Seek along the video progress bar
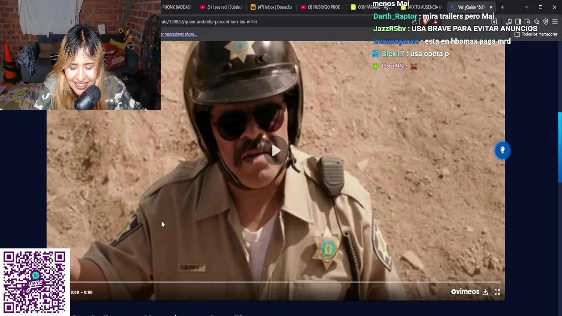Image resolution: width=562 pixels, height=316 pixels. tap(285, 282)
